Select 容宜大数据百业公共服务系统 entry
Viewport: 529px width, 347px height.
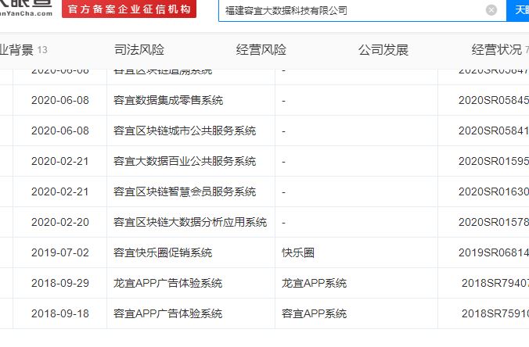(x=185, y=161)
